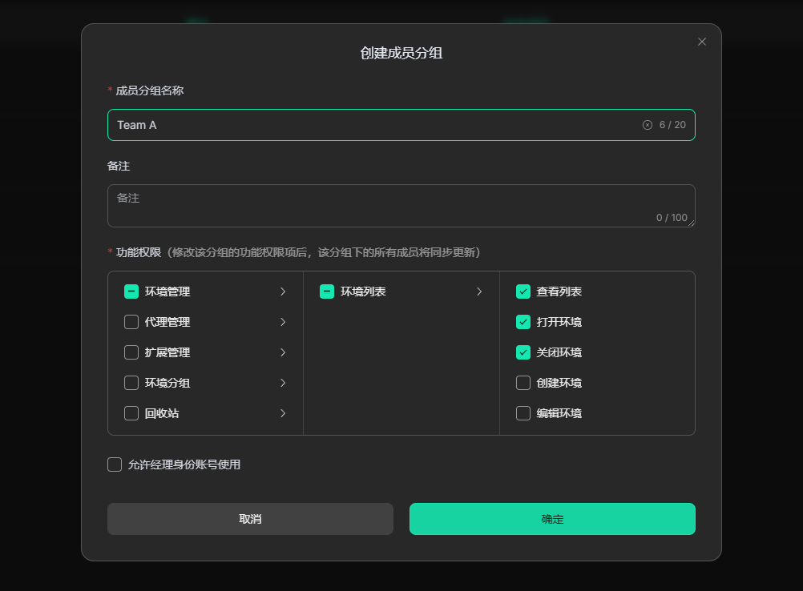Enable the 扩展管理 permission checkbox
Viewport: 803px width, 591px height.
click(131, 352)
